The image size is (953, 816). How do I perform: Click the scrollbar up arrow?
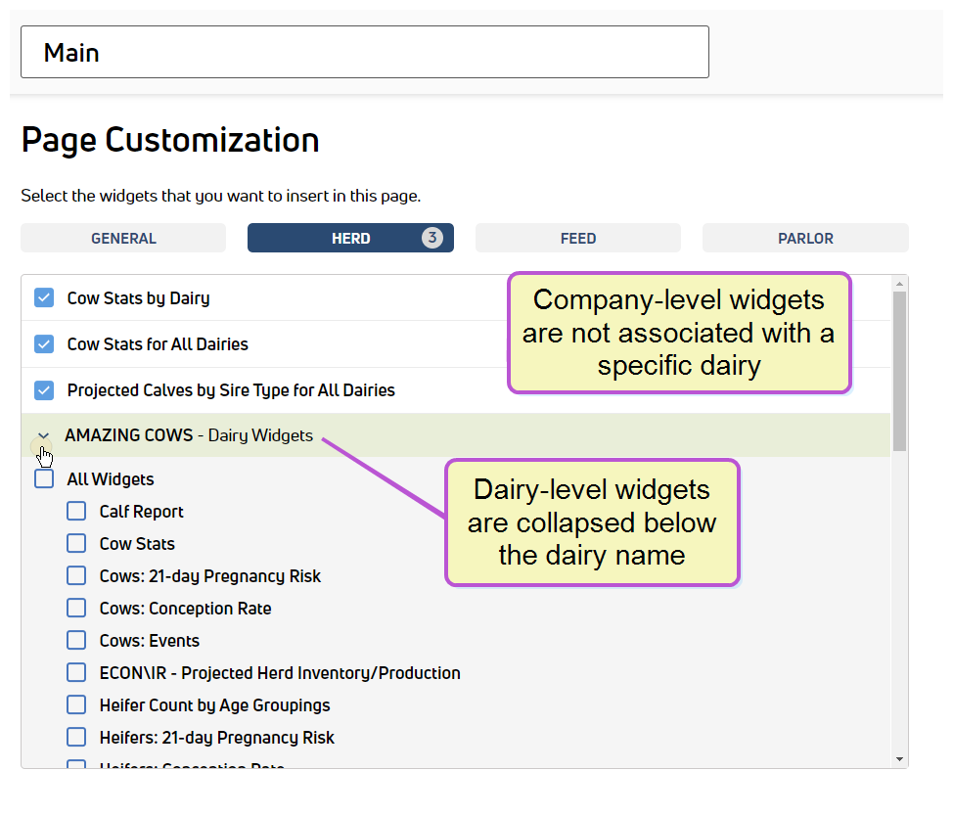click(899, 284)
